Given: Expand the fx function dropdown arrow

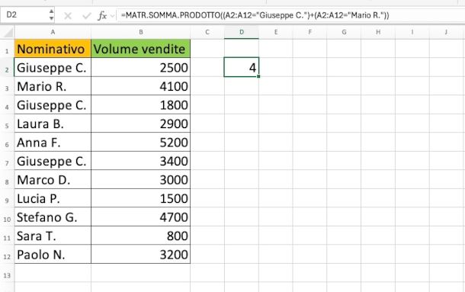Looking at the screenshot, I should [x=112, y=16].
